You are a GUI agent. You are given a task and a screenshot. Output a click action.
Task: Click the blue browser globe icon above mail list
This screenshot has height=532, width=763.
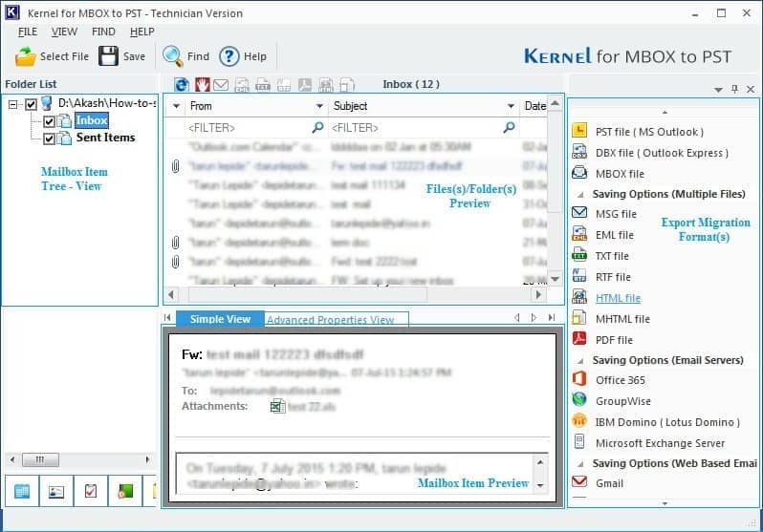(x=182, y=85)
